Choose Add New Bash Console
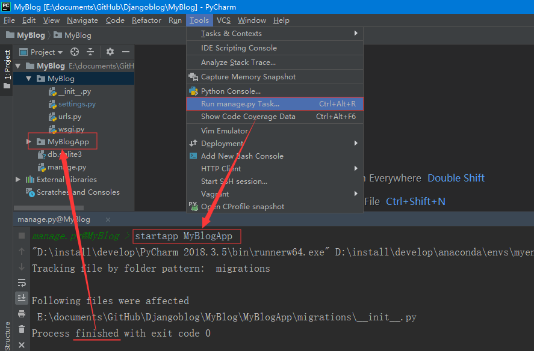 [275, 156]
